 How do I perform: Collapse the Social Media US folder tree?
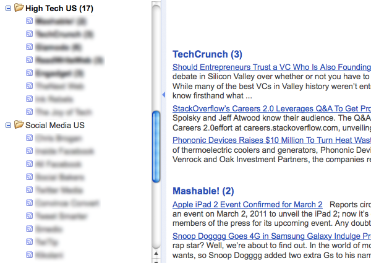tap(7, 125)
